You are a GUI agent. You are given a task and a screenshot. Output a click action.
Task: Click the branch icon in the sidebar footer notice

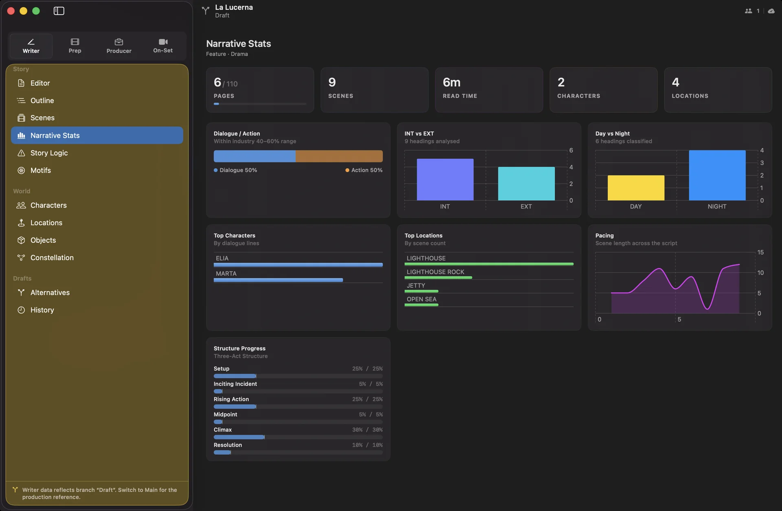click(15, 490)
